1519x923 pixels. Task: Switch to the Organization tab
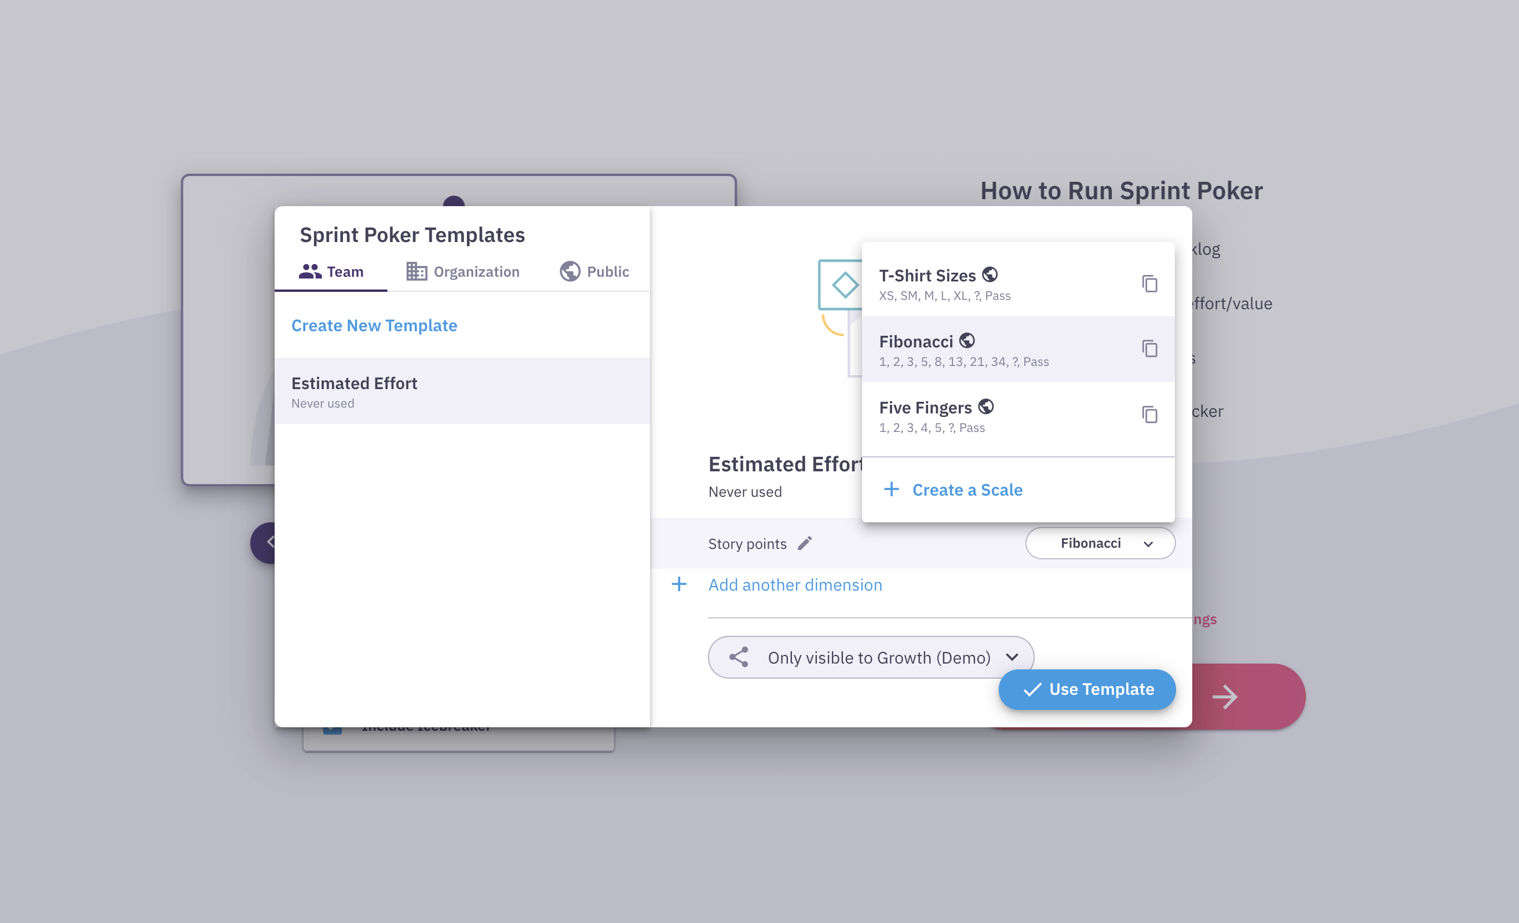click(x=462, y=272)
